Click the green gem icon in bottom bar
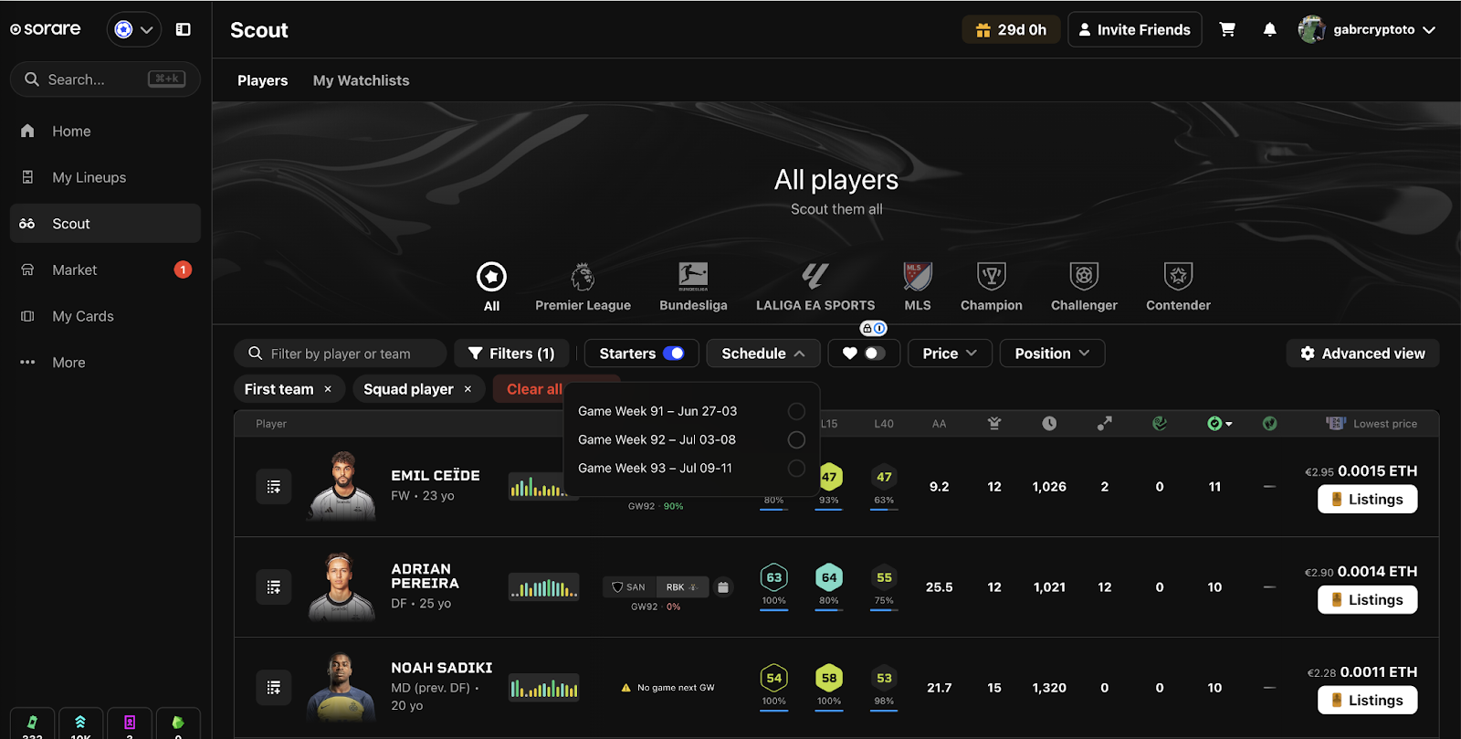This screenshot has height=739, width=1461. 178,723
